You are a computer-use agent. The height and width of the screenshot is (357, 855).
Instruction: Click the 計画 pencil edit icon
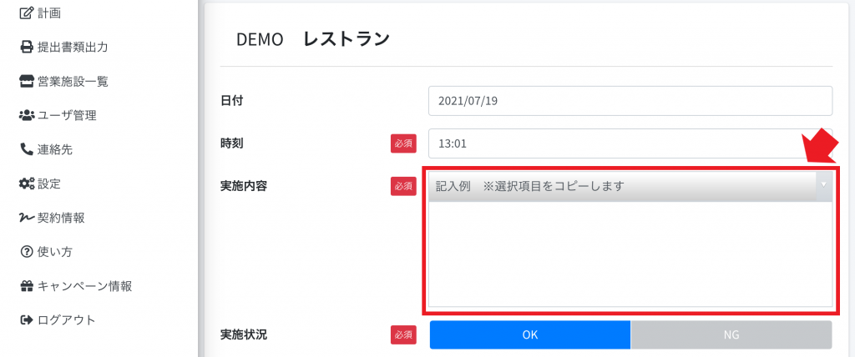tap(26, 13)
